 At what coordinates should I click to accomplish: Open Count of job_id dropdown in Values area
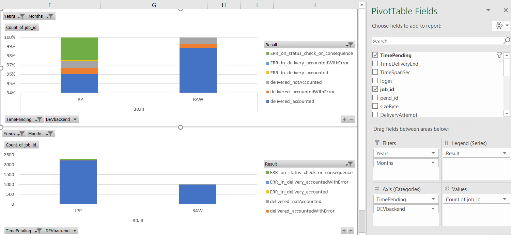coord(505,200)
